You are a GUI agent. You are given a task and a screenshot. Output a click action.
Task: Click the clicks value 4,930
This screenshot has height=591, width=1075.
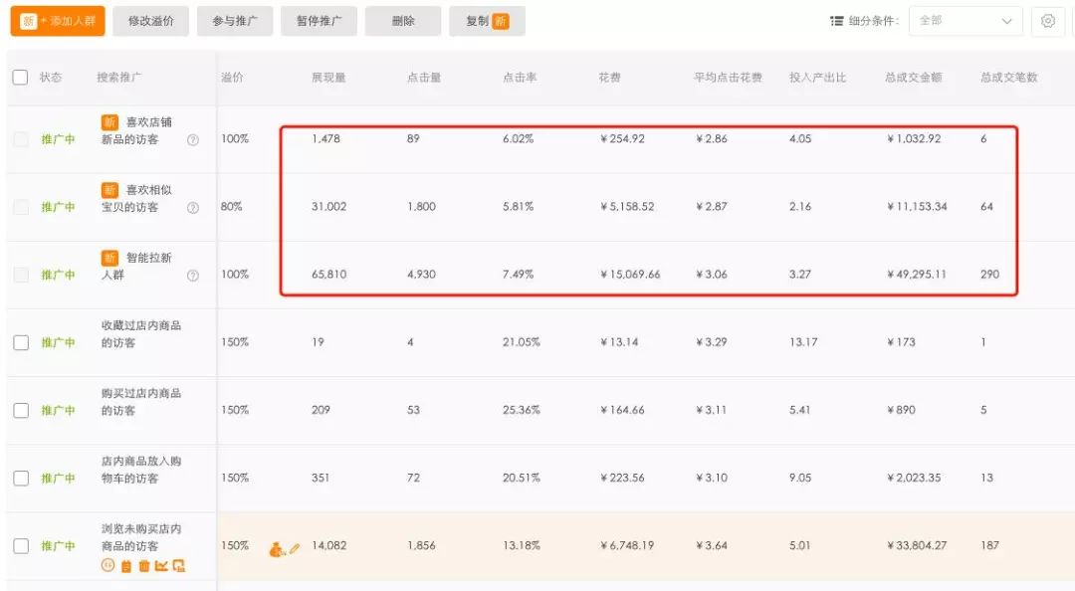click(422, 275)
